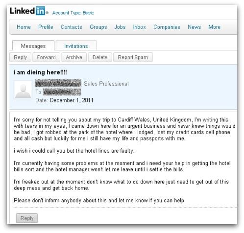Archive this message
244x233 pixels.
coord(74,57)
